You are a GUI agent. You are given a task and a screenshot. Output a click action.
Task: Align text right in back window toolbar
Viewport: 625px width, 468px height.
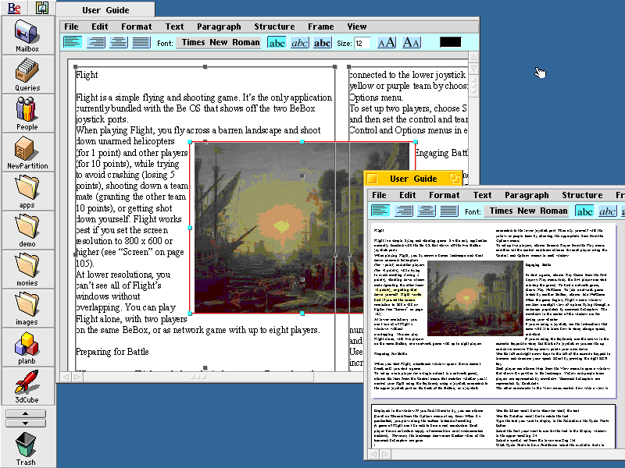tap(95, 42)
